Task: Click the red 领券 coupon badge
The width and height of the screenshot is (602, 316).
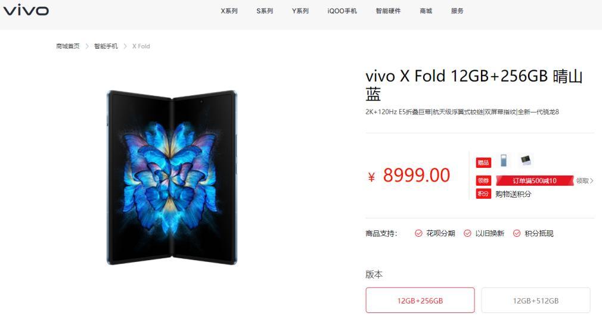Action: click(x=483, y=181)
